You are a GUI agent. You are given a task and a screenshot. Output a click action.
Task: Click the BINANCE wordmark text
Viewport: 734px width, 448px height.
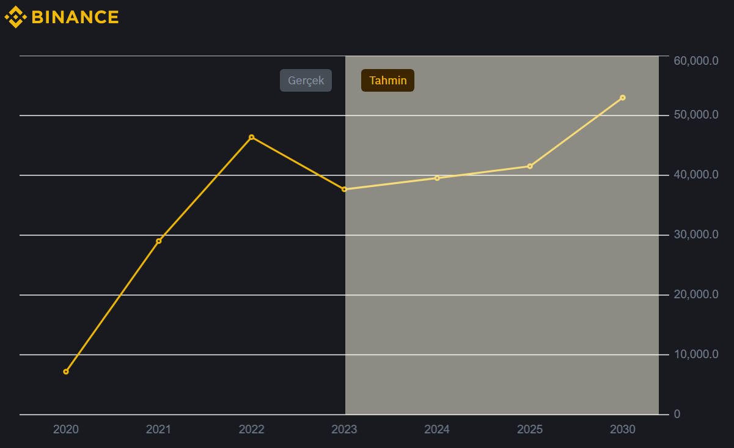coord(75,17)
